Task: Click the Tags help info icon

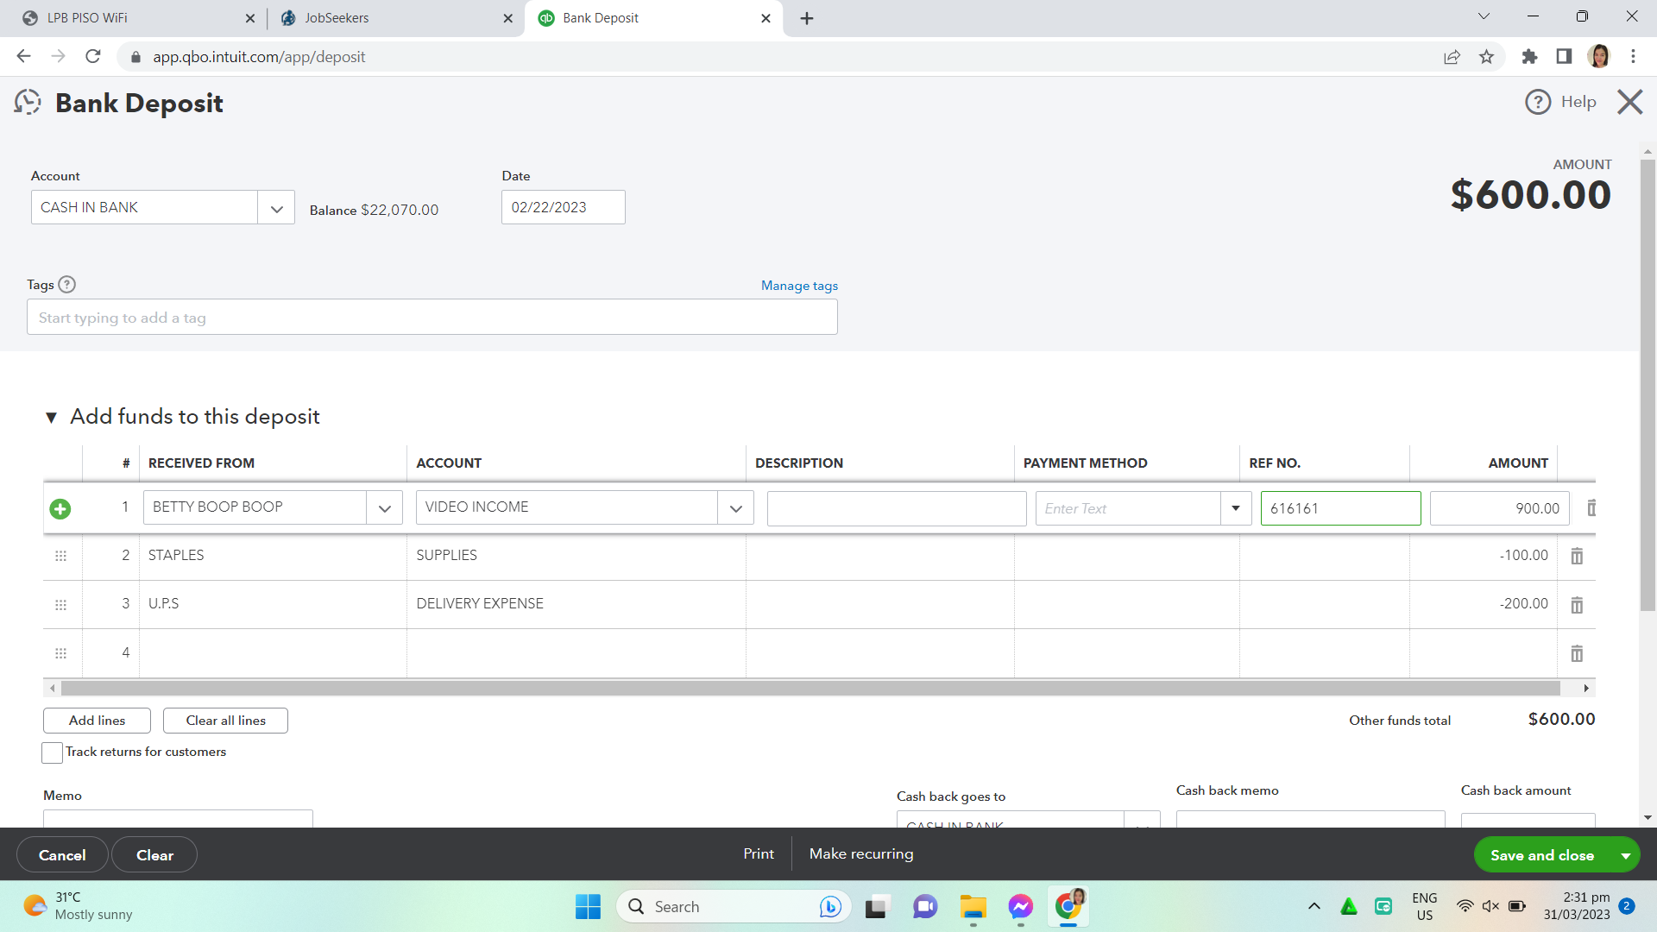Action: click(66, 285)
